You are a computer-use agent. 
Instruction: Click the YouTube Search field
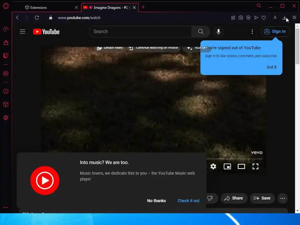click(140, 32)
